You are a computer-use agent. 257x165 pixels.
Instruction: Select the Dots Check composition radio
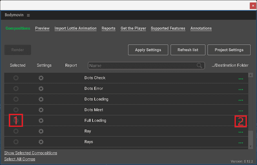[x=16, y=78]
